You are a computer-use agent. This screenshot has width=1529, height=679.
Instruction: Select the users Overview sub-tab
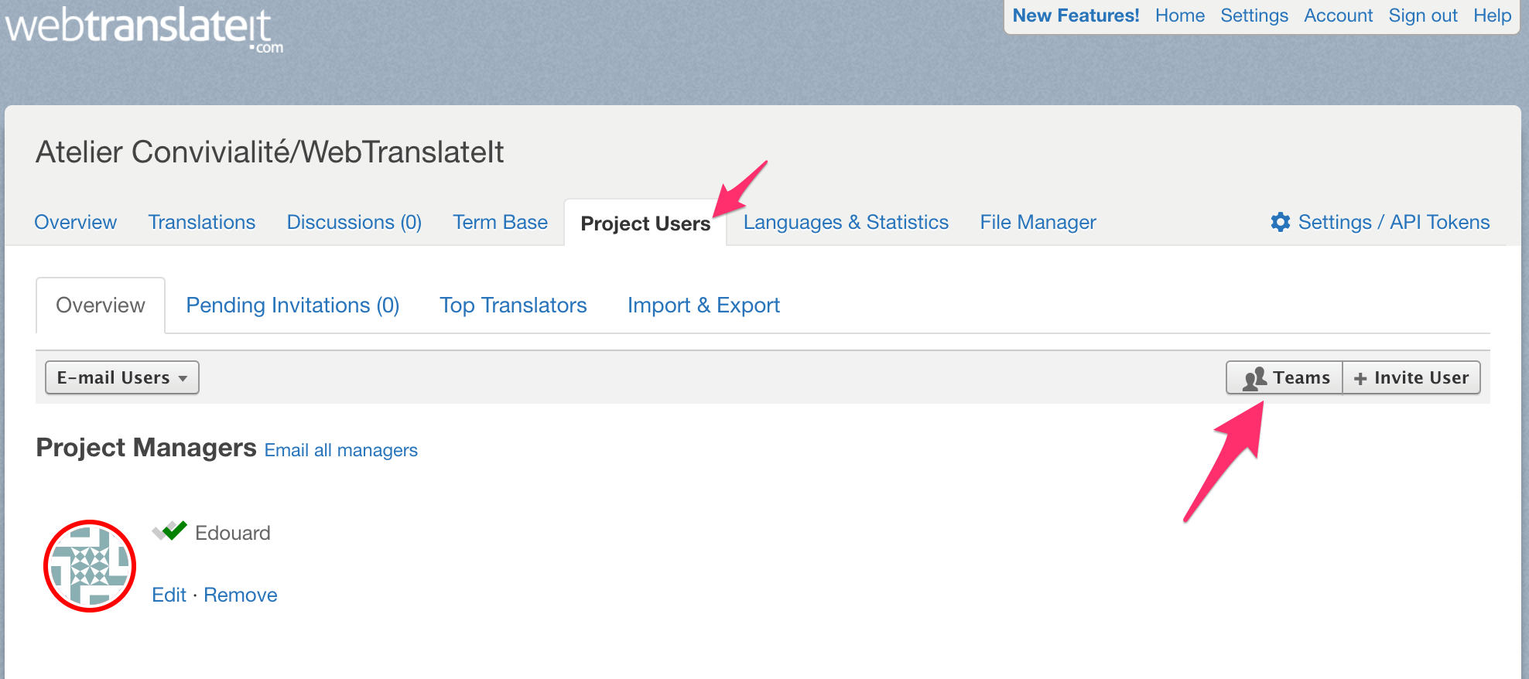101,305
